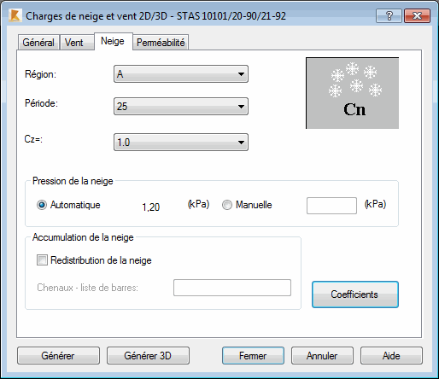This screenshot has width=439, height=379.
Task: Expand the Période combo box
Action: tap(181, 107)
